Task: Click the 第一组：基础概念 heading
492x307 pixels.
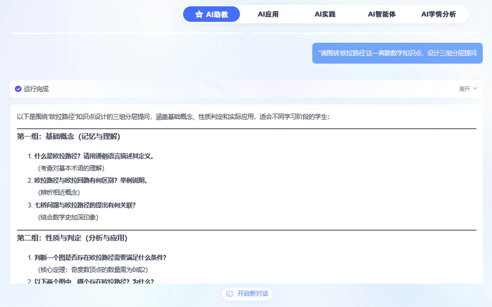Action: click(68, 137)
